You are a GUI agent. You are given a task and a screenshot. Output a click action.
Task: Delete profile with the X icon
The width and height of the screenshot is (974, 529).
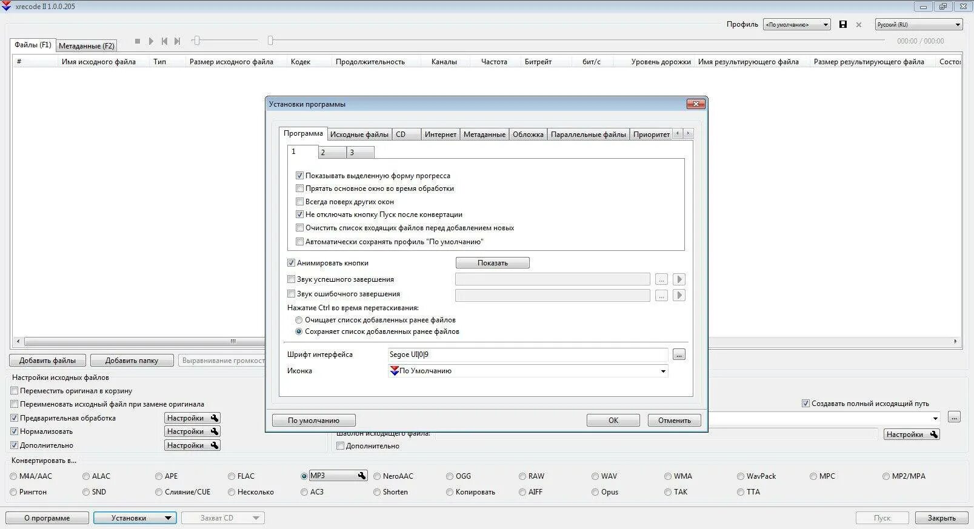(858, 25)
